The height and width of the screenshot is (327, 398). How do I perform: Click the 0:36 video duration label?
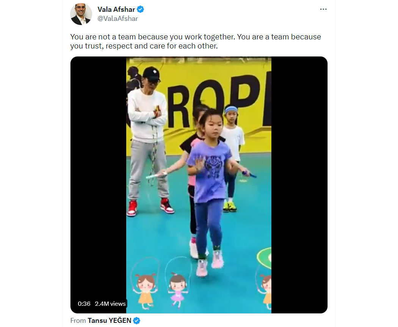pyautogui.click(x=84, y=303)
